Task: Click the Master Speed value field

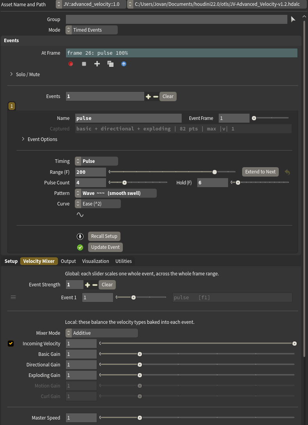Action: pyautogui.click(x=81, y=418)
